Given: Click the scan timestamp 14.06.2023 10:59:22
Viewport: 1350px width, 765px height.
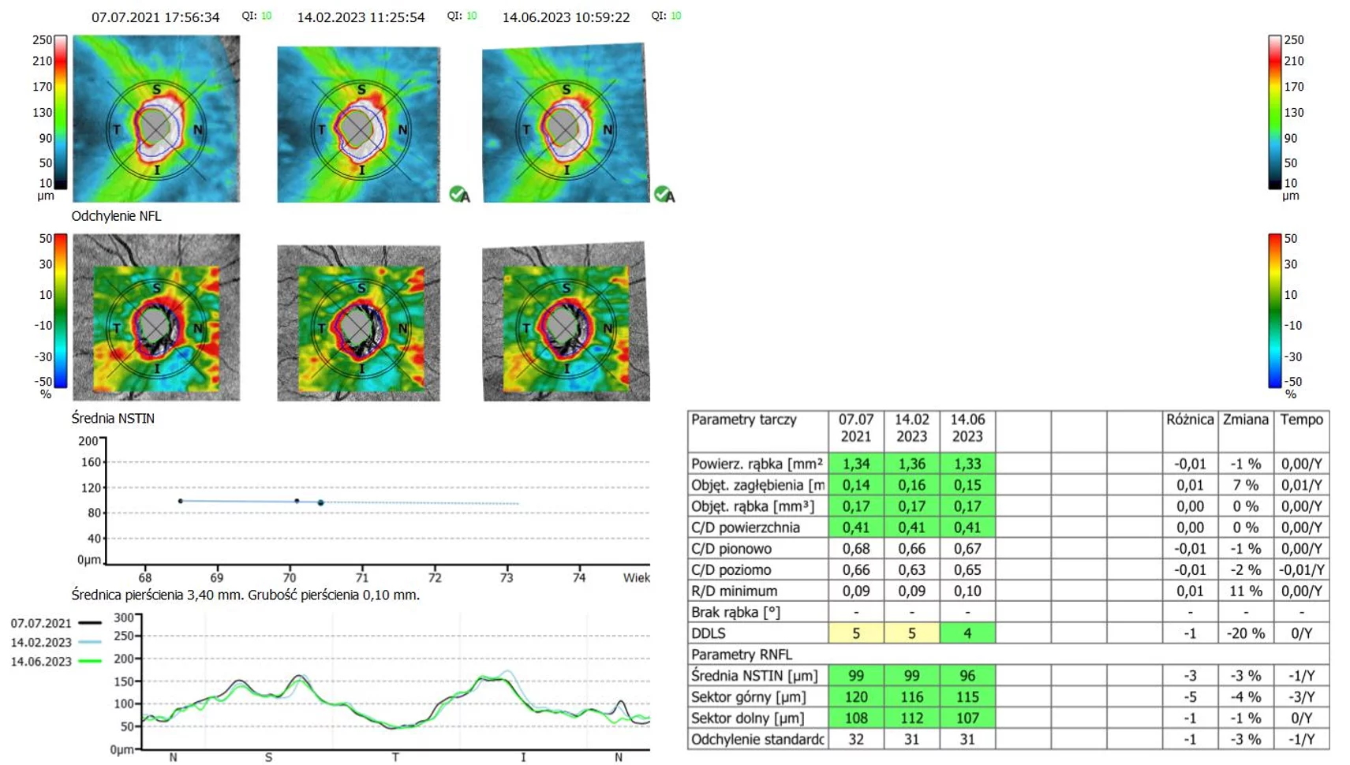Looking at the screenshot, I should tap(566, 17).
